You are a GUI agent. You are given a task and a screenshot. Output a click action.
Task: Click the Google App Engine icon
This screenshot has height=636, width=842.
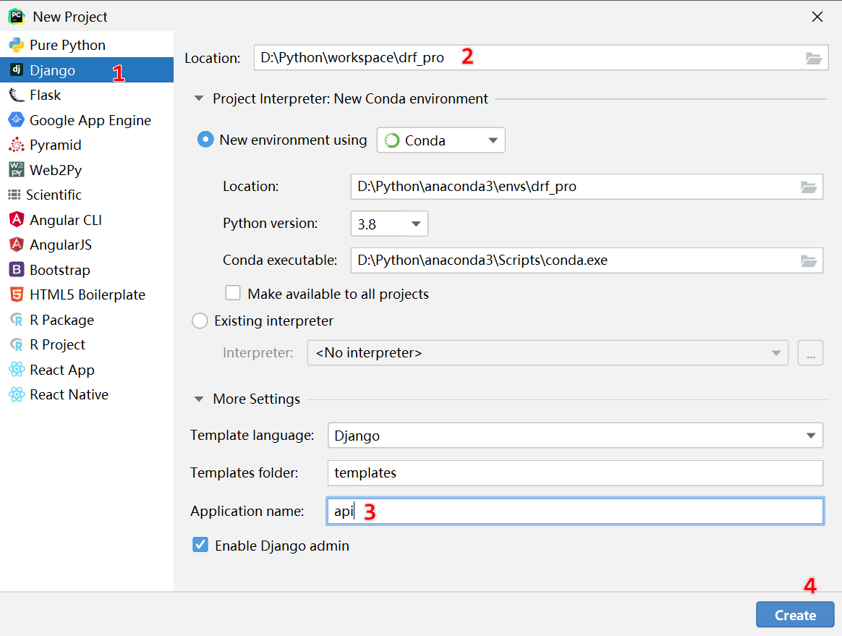click(x=17, y=120)
